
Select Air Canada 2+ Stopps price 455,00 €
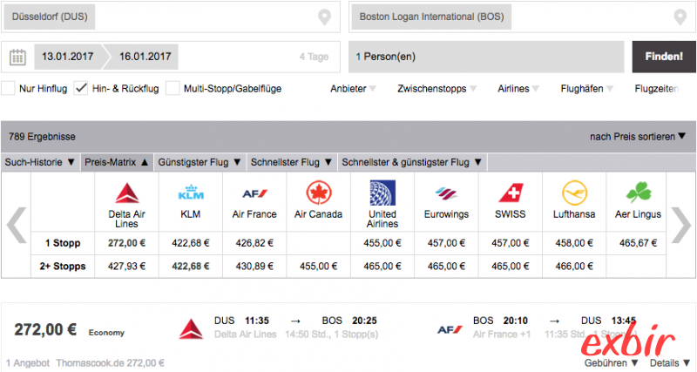point(319,267)
